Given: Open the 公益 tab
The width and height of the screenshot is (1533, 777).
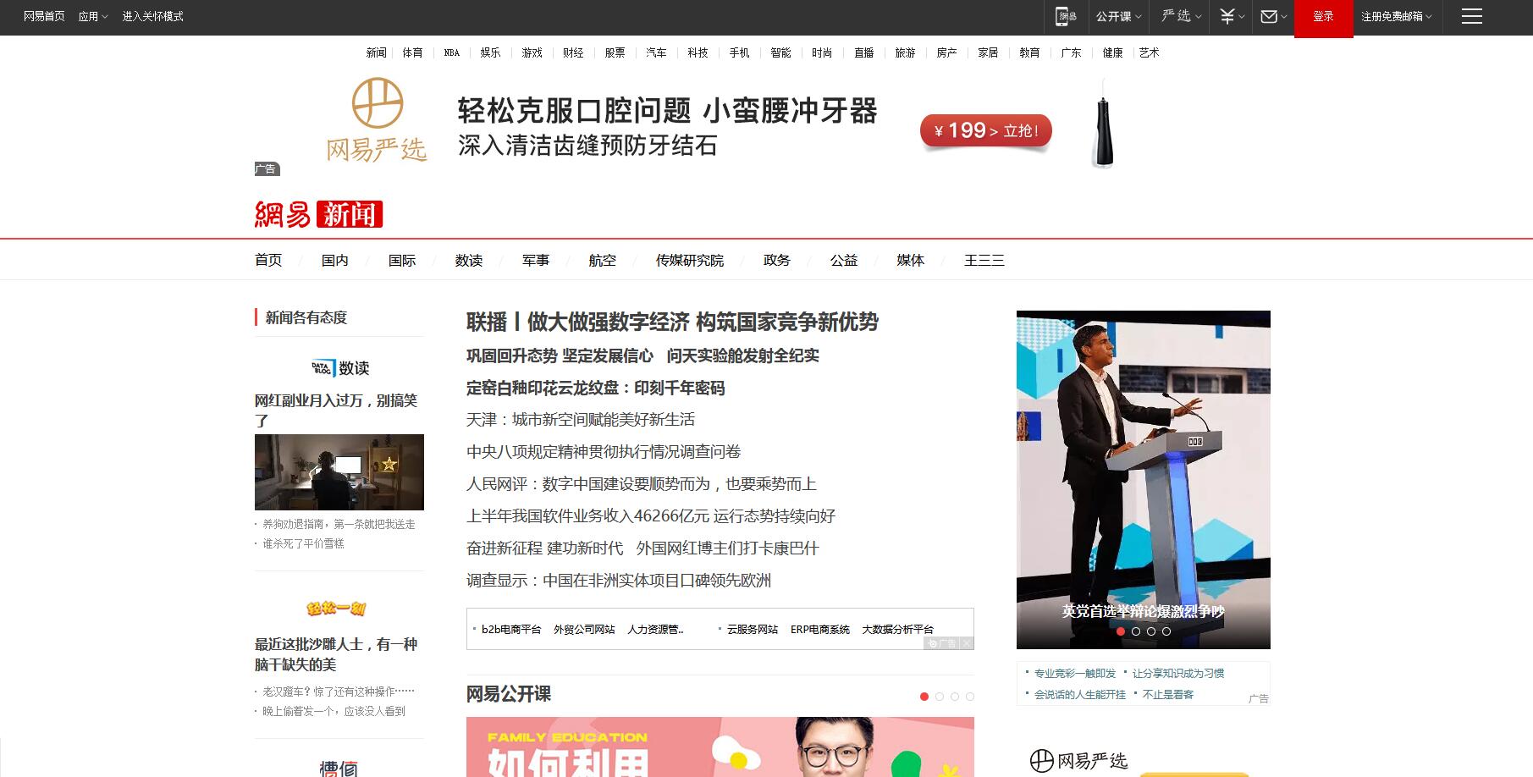Looking at the screenshot, I should (x=844, y=260).
